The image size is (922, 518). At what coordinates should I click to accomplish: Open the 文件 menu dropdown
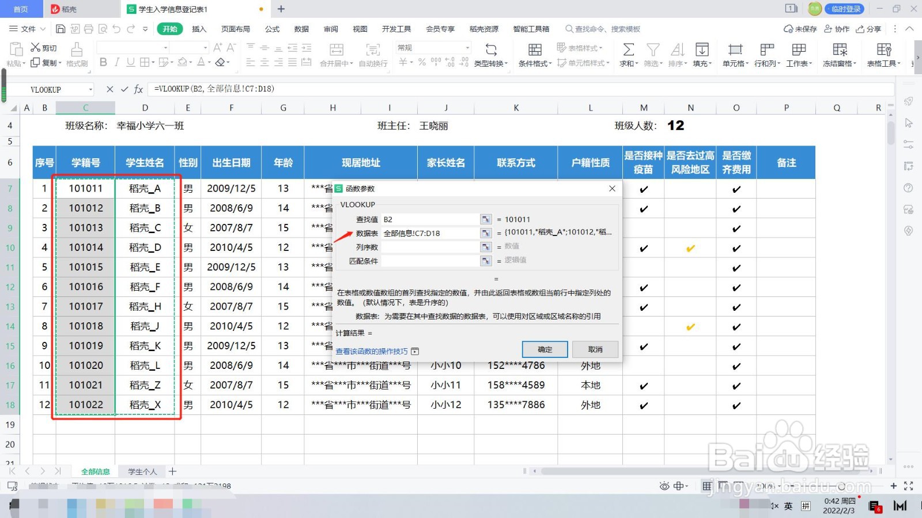[x=28, y=29]
